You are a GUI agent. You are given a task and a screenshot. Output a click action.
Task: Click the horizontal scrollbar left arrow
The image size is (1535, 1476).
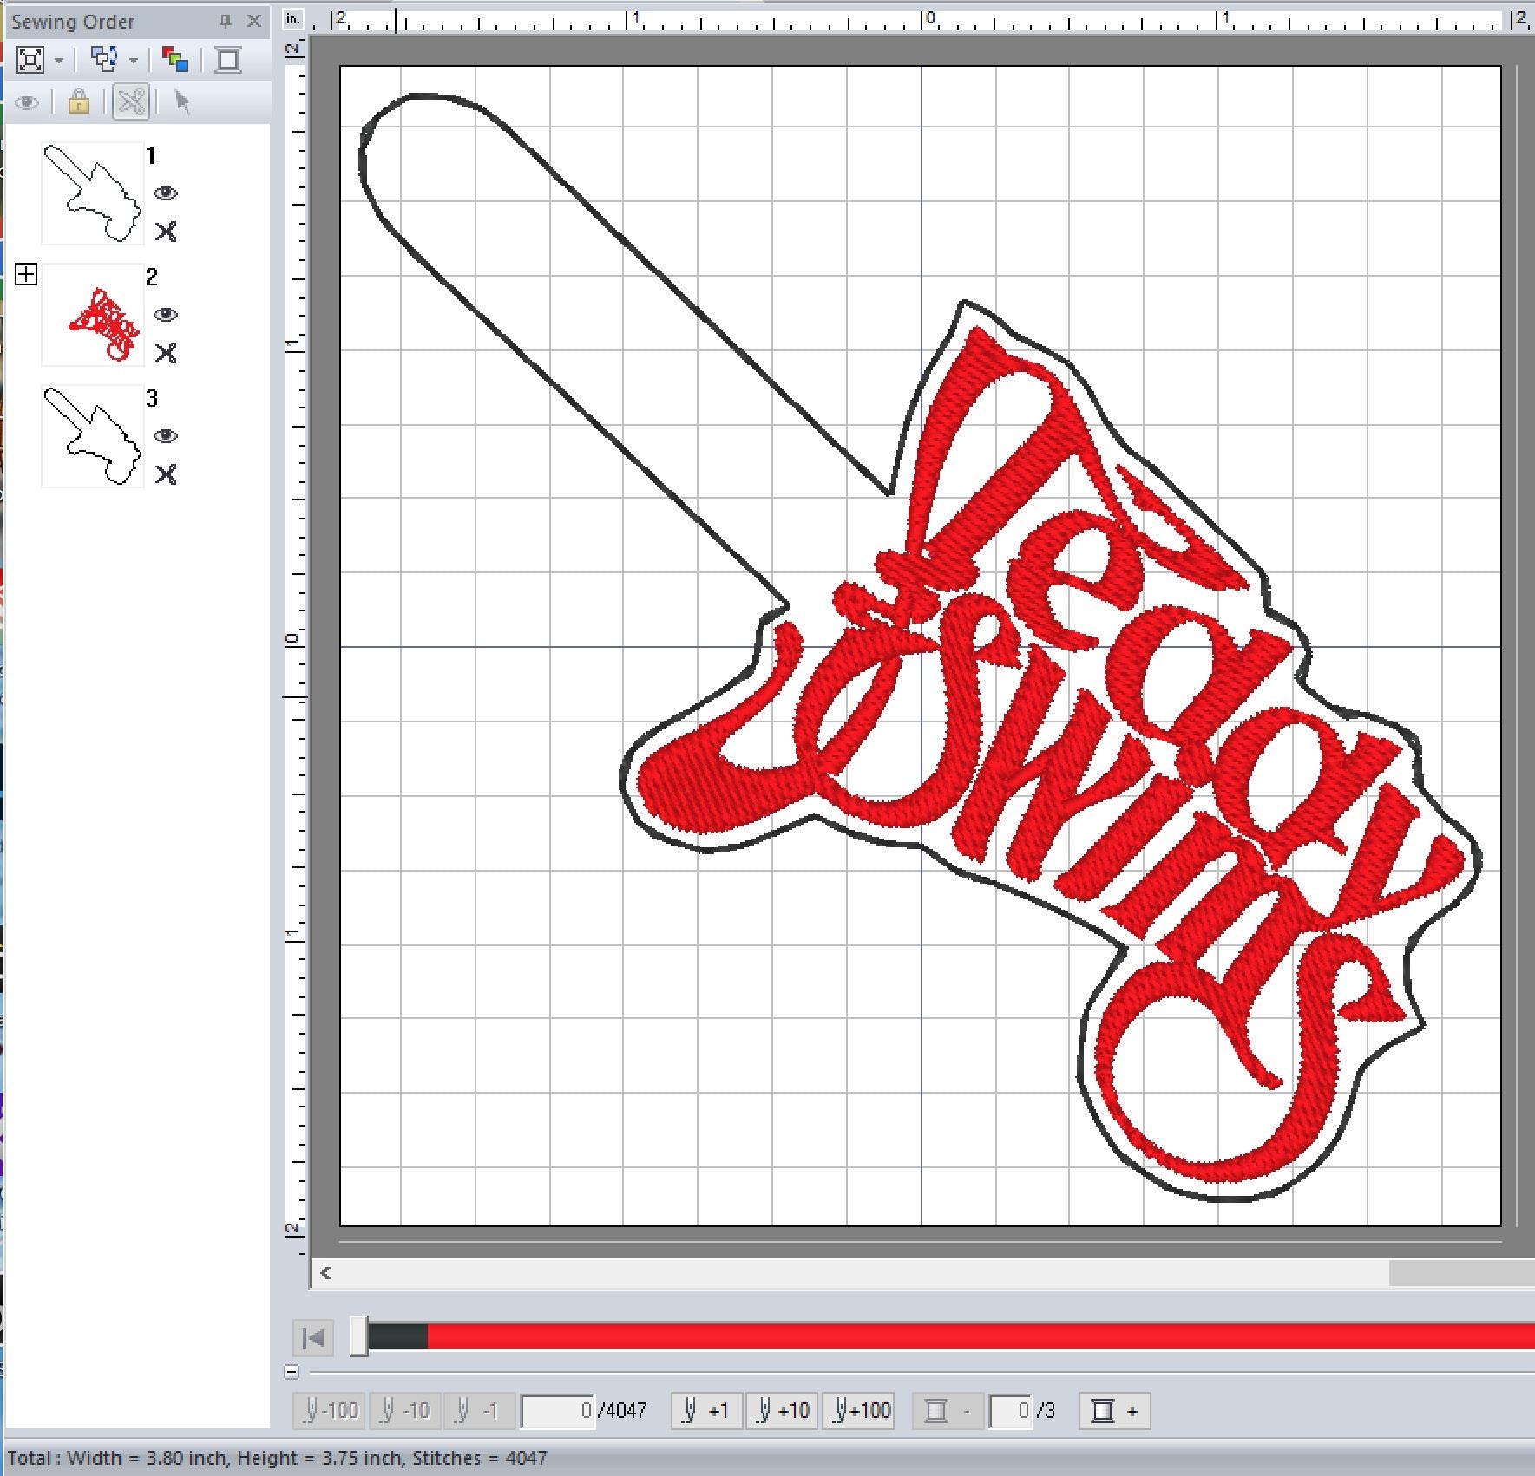click(x=326, y=1273)
